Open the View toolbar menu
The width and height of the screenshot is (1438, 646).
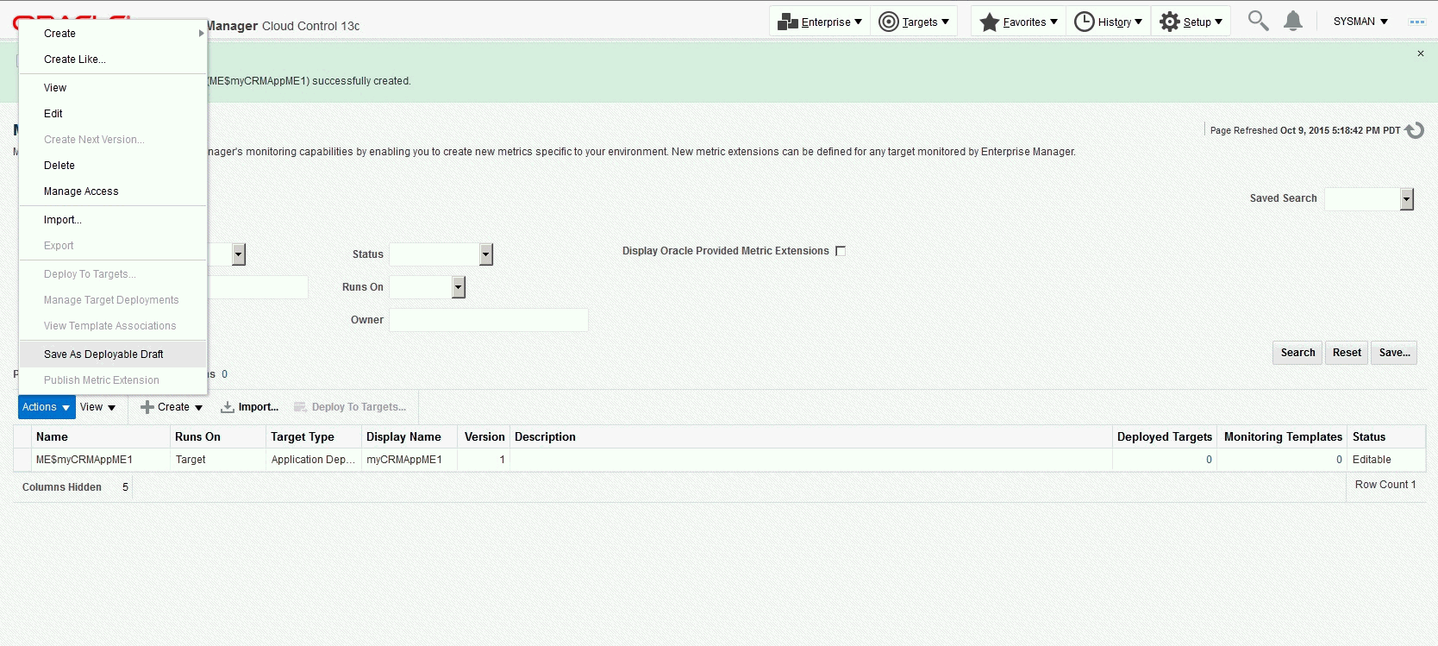coord(97,407)
